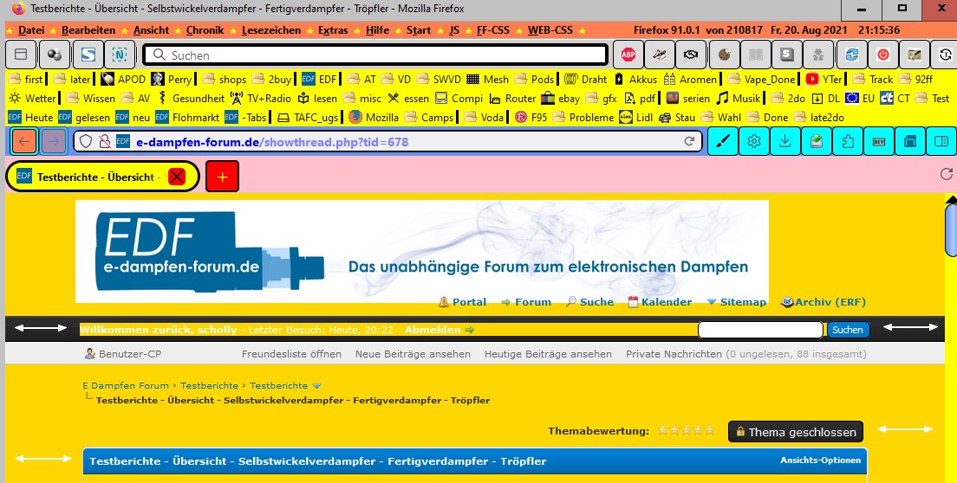Expand the Ansichts-Optionen dropdown
This screenshot has width=957, height=483.
click(820, 460)
